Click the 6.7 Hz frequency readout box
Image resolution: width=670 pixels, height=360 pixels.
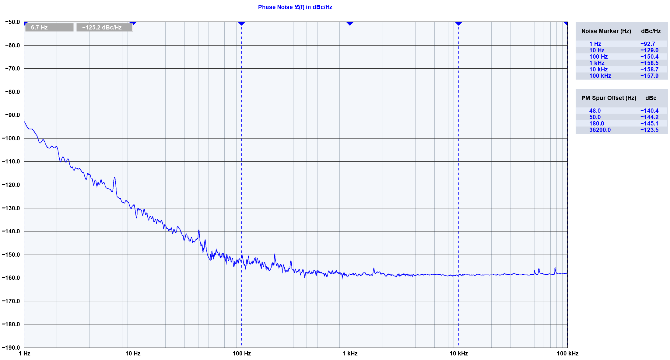coord(49,27)
